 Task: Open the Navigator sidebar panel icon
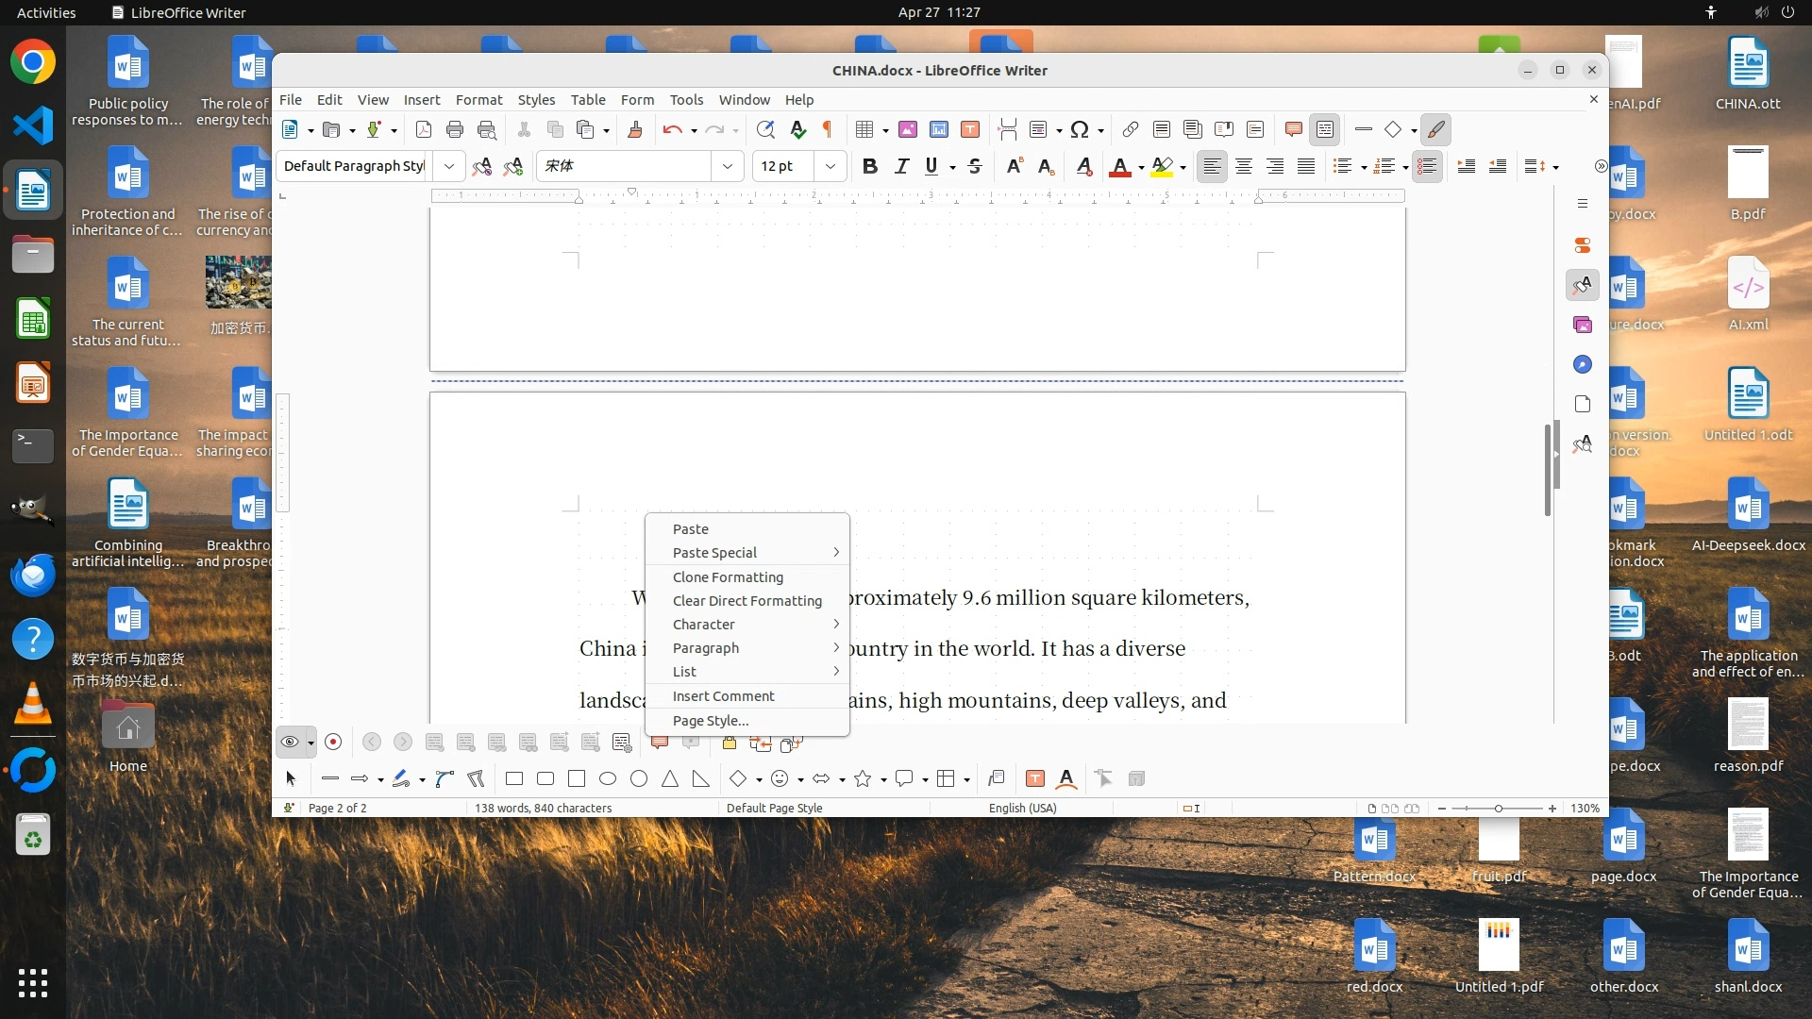click(x=1583, y=365)
